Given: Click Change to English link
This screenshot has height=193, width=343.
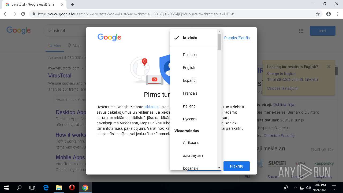Looking at the screenshot, I should [x=281, y=73].
